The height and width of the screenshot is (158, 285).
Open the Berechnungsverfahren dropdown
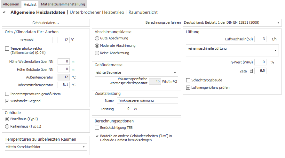pos(232,23)
